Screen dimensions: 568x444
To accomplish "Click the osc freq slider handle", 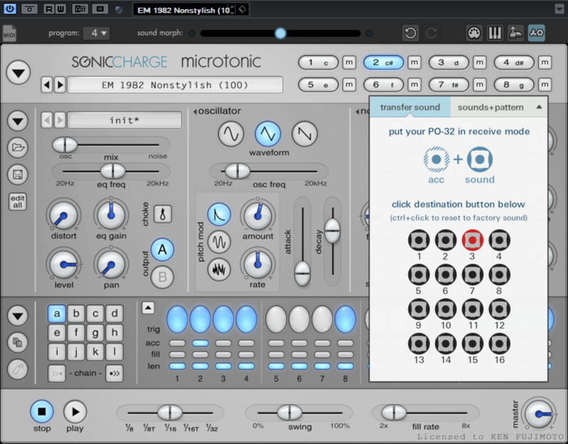I will coord(237,171).
